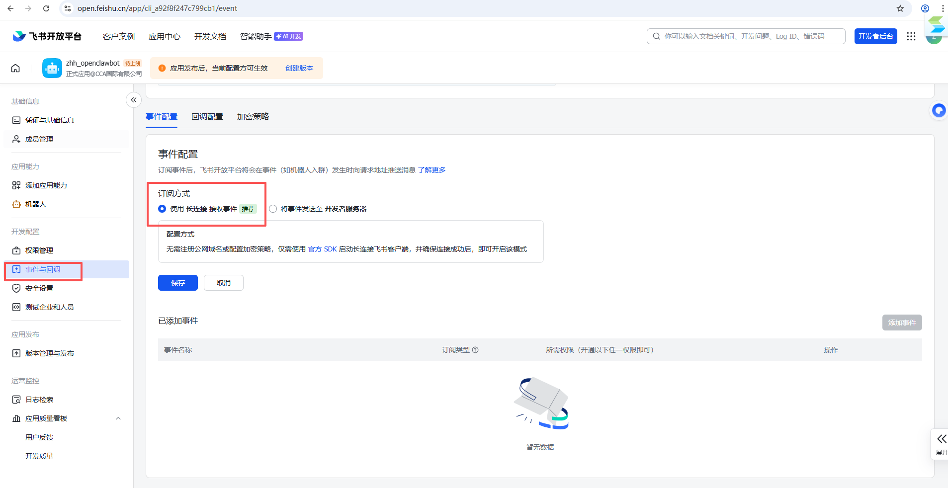The height and width of the screenshot is (488, 948).
Task: Collapse 应用质量看板 with its chevron
Action: tap(118, 418)
